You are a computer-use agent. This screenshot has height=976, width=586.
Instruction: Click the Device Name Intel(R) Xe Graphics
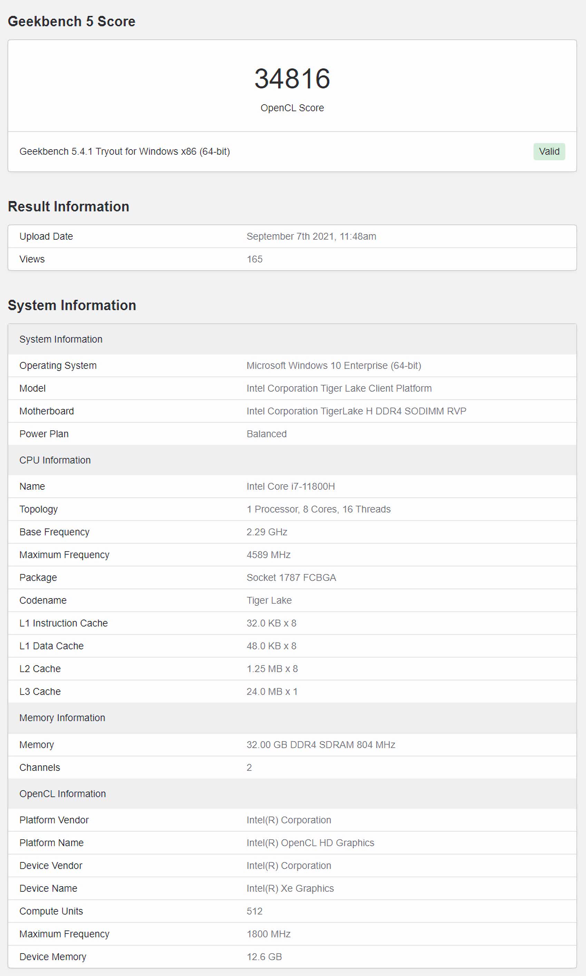click(x=290, y=888)
